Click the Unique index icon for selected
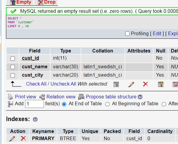This screenshot has width=178, height=144. (x=175, y=84)
